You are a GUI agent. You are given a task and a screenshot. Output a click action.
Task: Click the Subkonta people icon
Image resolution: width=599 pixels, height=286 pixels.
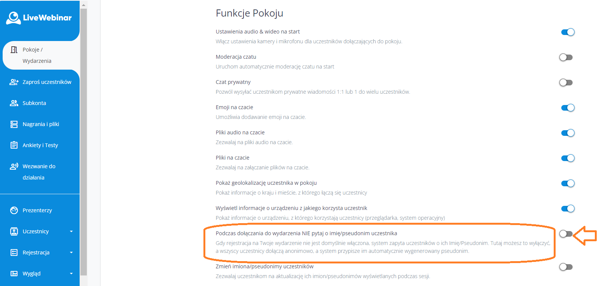14,103
